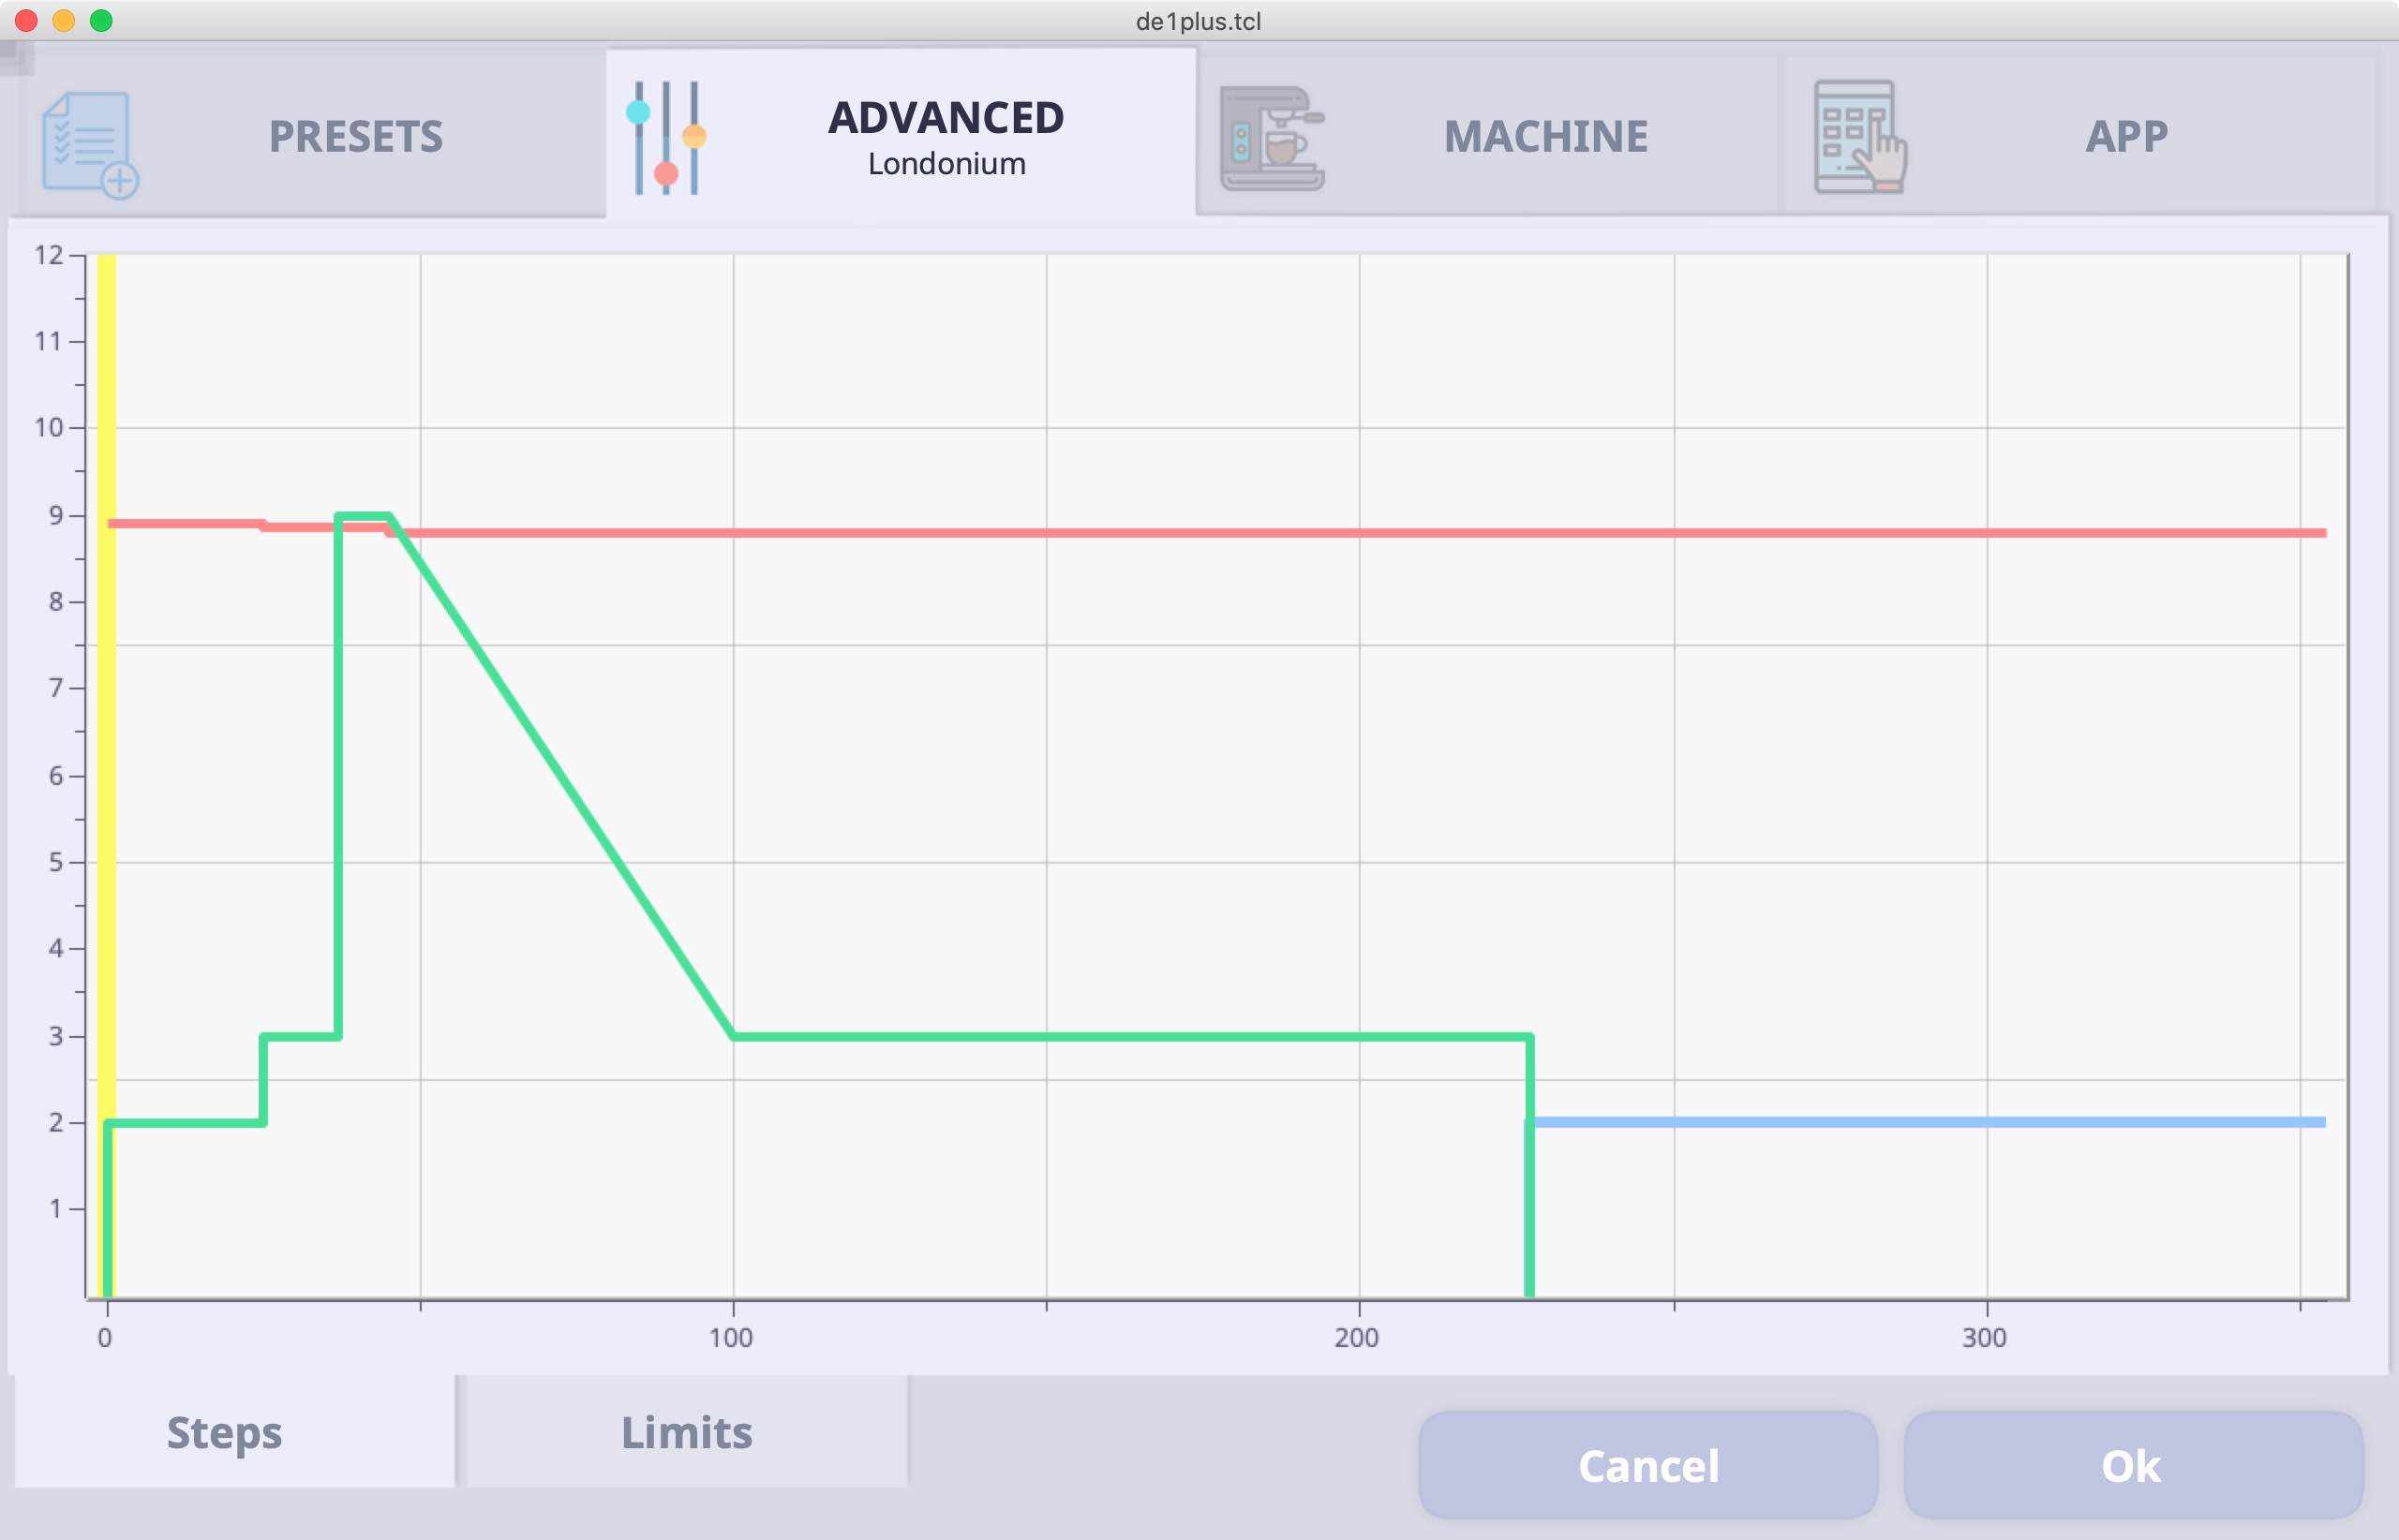Click the espresso machine icon
This screenshot has width=2399, height=1540.
1272,138
